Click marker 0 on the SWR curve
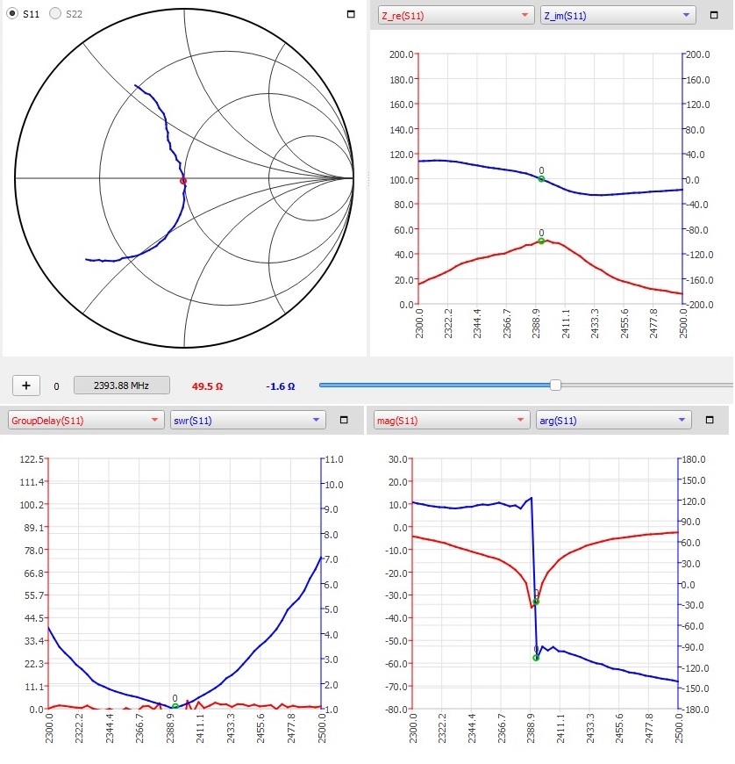The height and width of the screenshot is (764, 735). click(x=175, y=706)
